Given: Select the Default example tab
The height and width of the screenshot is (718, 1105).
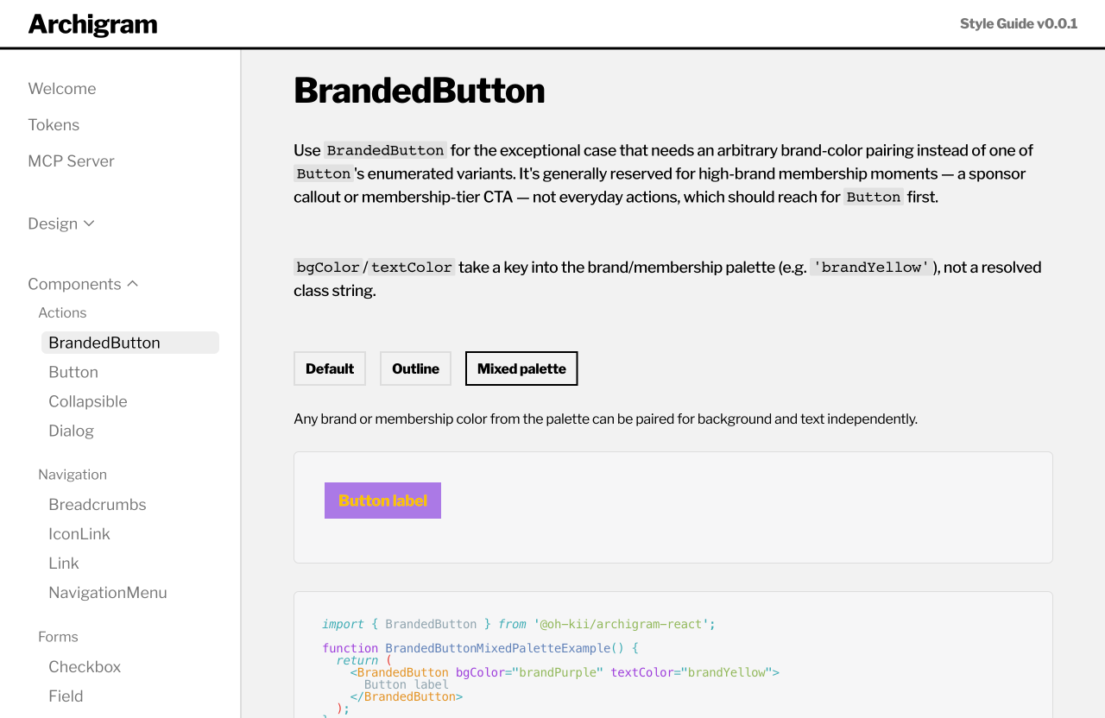Looking at the screenshot, I should [x=330, y=368].
